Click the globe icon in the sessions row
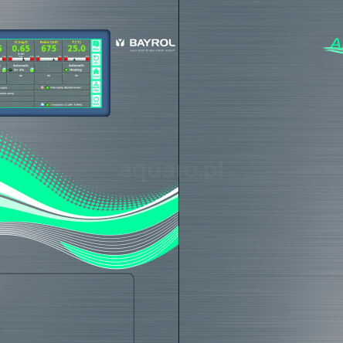Screen dimensions: 343x343 pyautogui.click(x=42, y=104)
